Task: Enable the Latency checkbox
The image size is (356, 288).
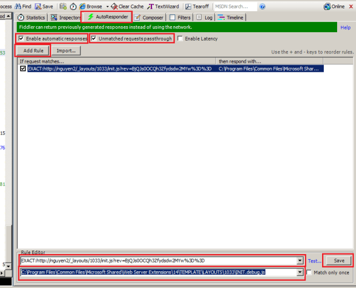Action: [x=181, y=38]
